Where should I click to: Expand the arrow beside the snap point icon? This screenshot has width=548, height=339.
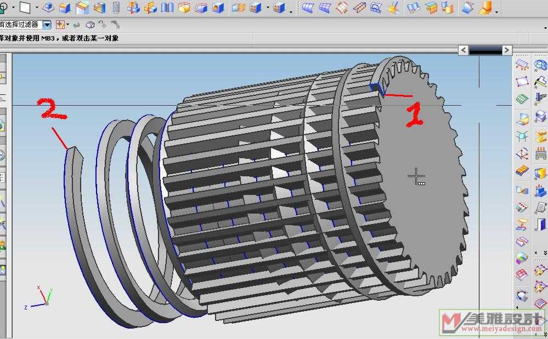[x=67, y=25]
